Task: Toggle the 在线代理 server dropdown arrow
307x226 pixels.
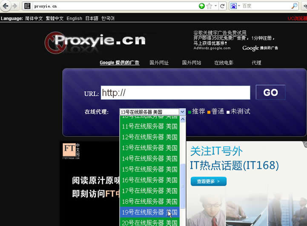Action: (182, 112)
